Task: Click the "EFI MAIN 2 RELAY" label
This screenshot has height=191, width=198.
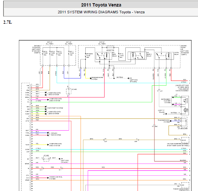Action: [x=149, y=54]
